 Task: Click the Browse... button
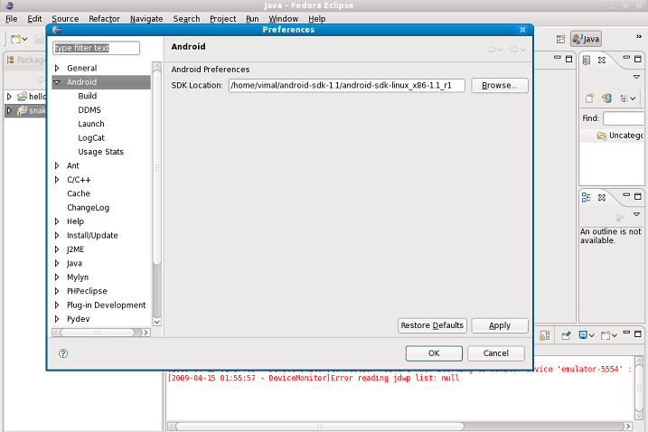click(x=500, y=86)
